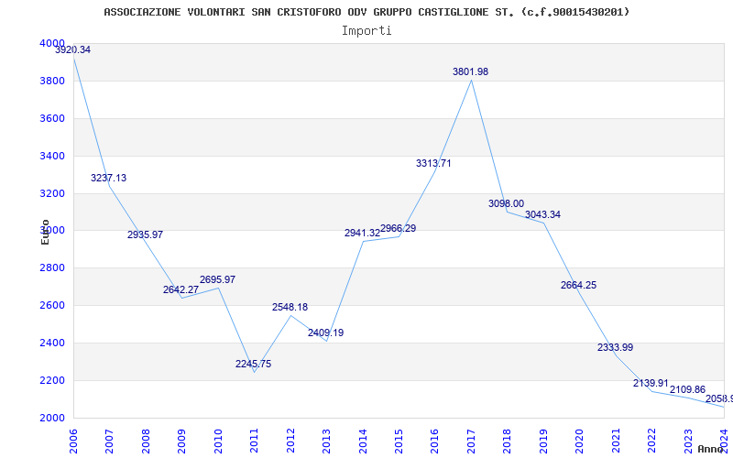Viewport: 733px width, 458px height.
Task: Click the Euro y-axis title
Action: [x=45, y=232]
